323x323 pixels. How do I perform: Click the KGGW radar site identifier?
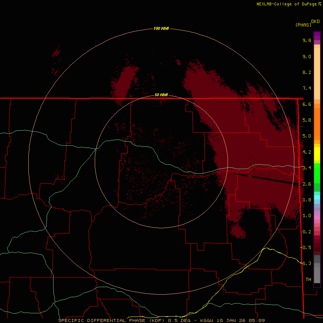(x=207, y=320)
